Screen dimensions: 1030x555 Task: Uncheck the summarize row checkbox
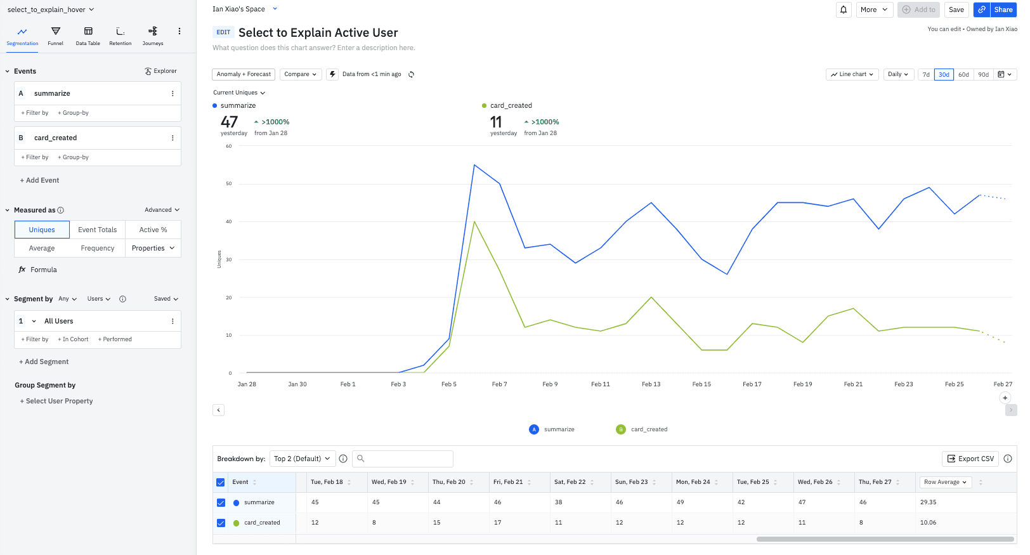(221, 502)
